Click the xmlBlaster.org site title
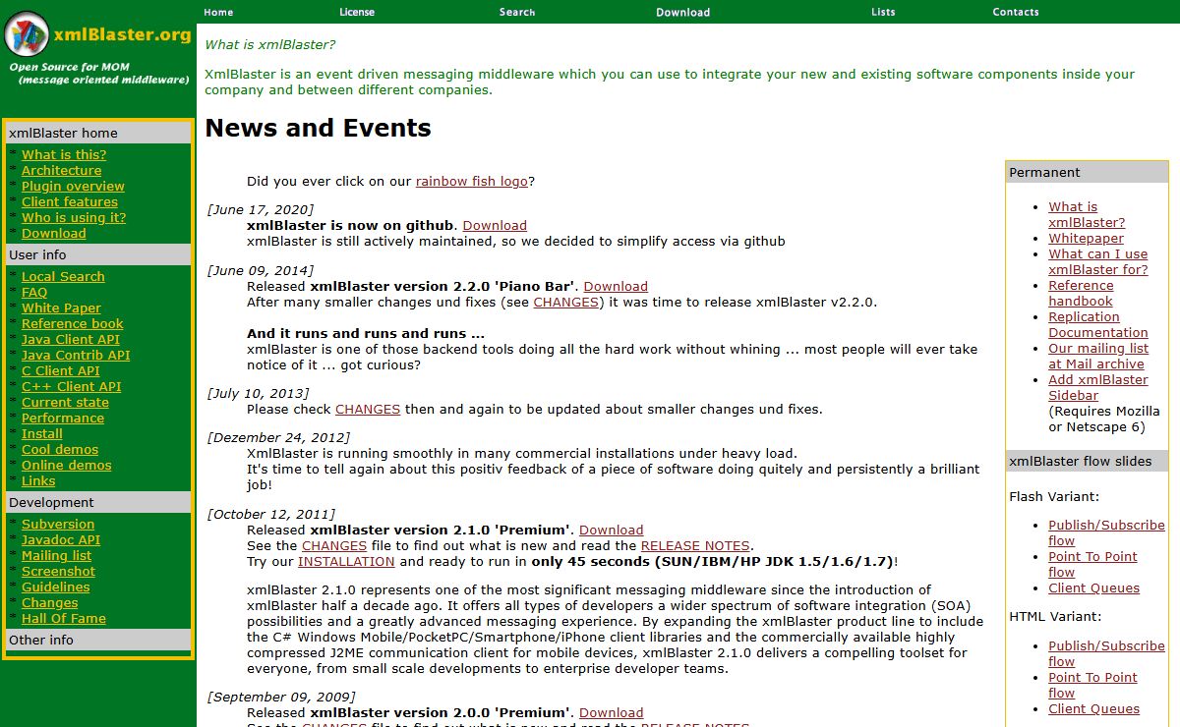The height and width of the screenshot is (727, 1180). click(122, 34)
